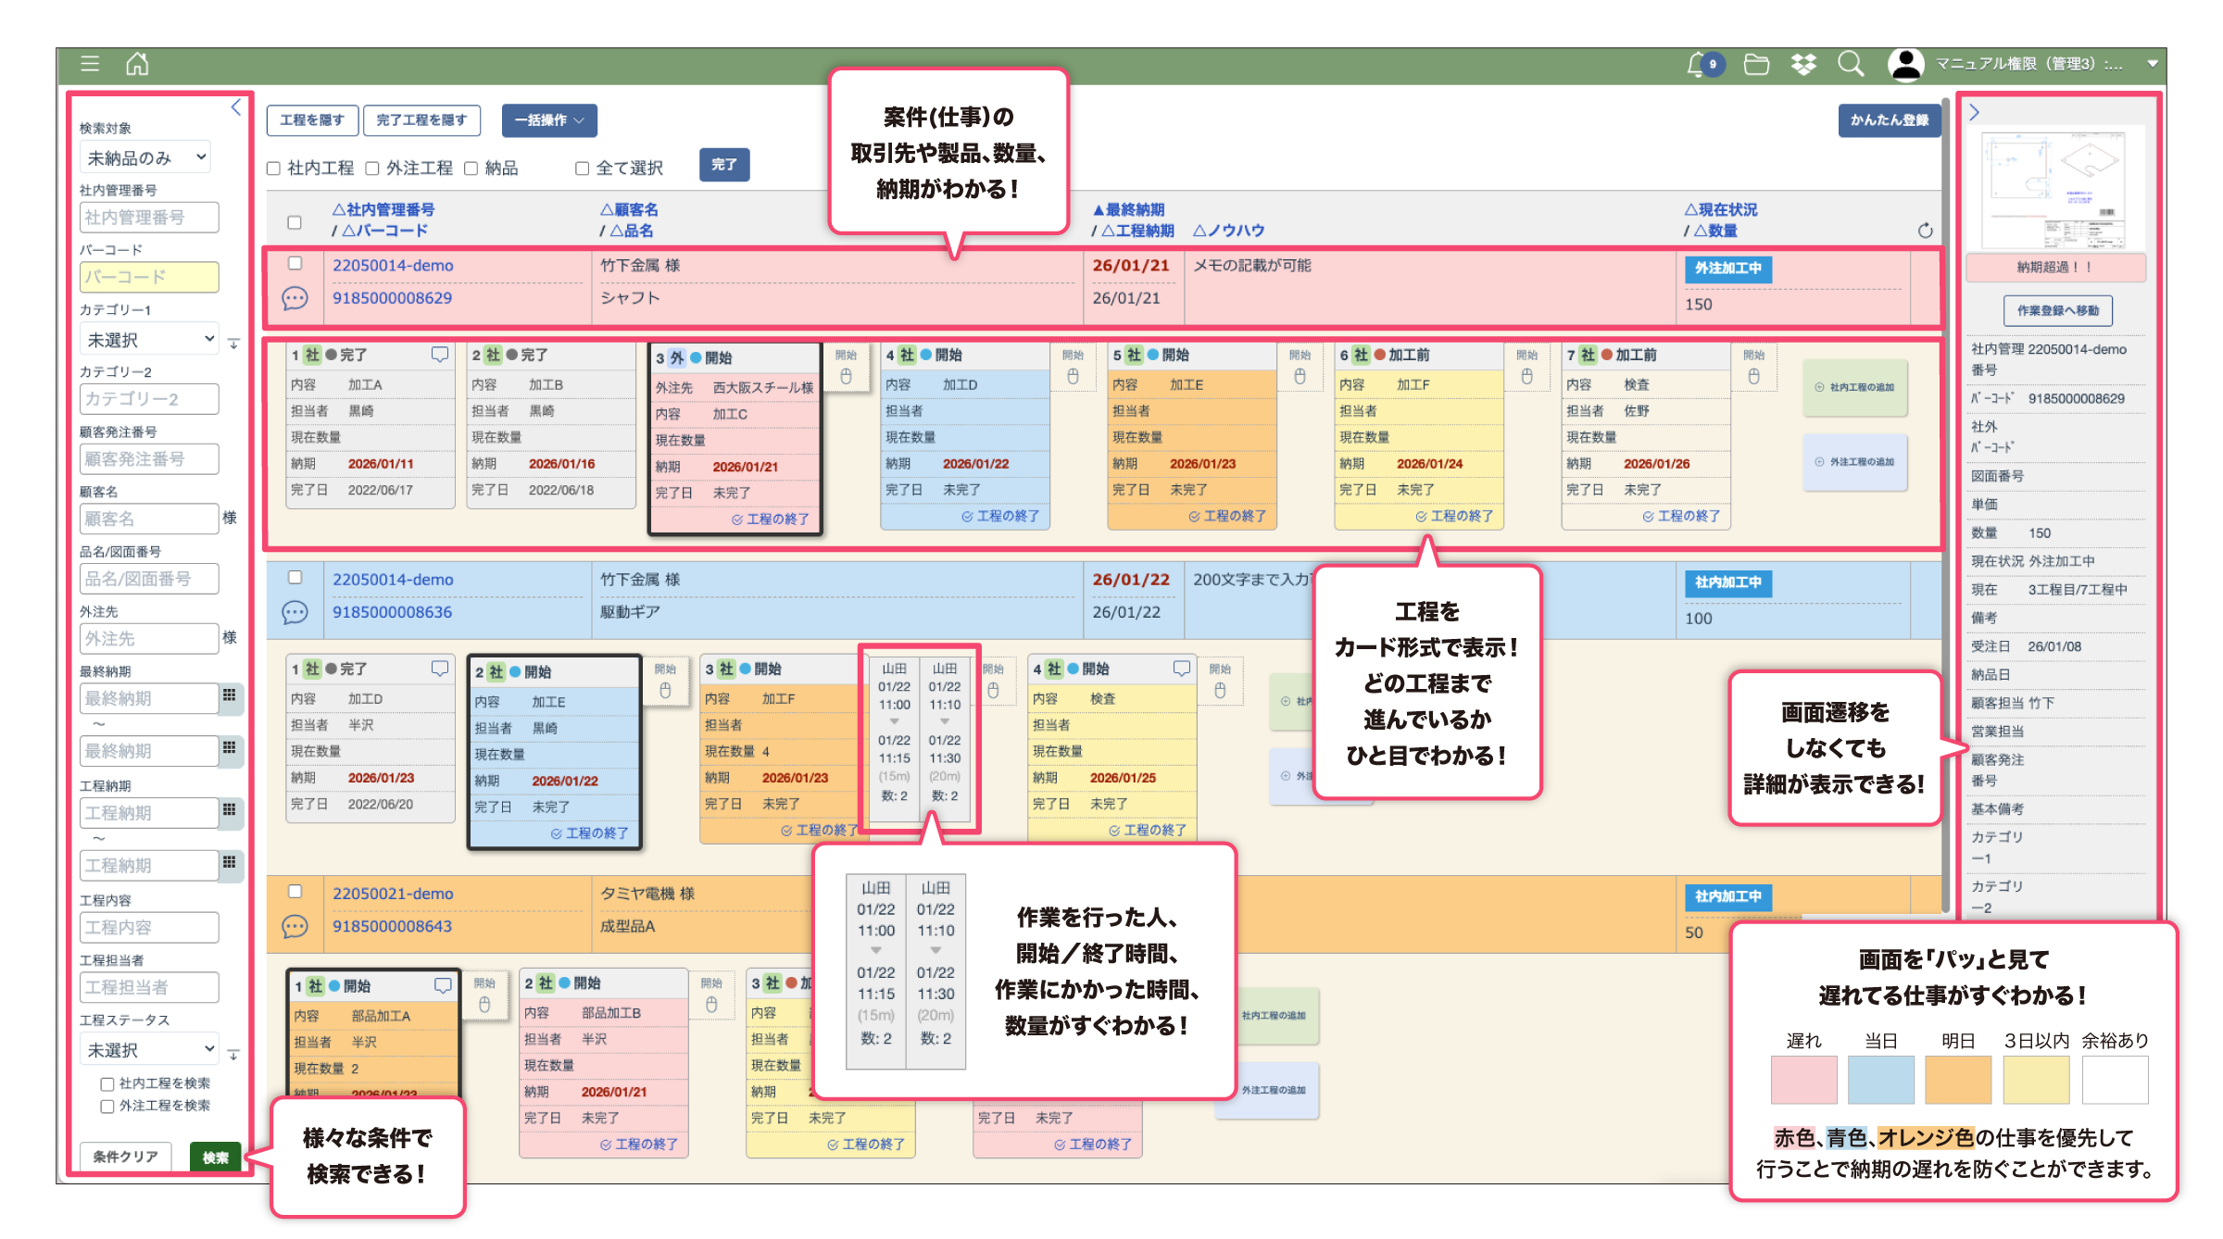This screenshot has height=1239, width=2223.
Task: Open comment bubble for barcode 9185000008629
Action: [x=295, y=298]
